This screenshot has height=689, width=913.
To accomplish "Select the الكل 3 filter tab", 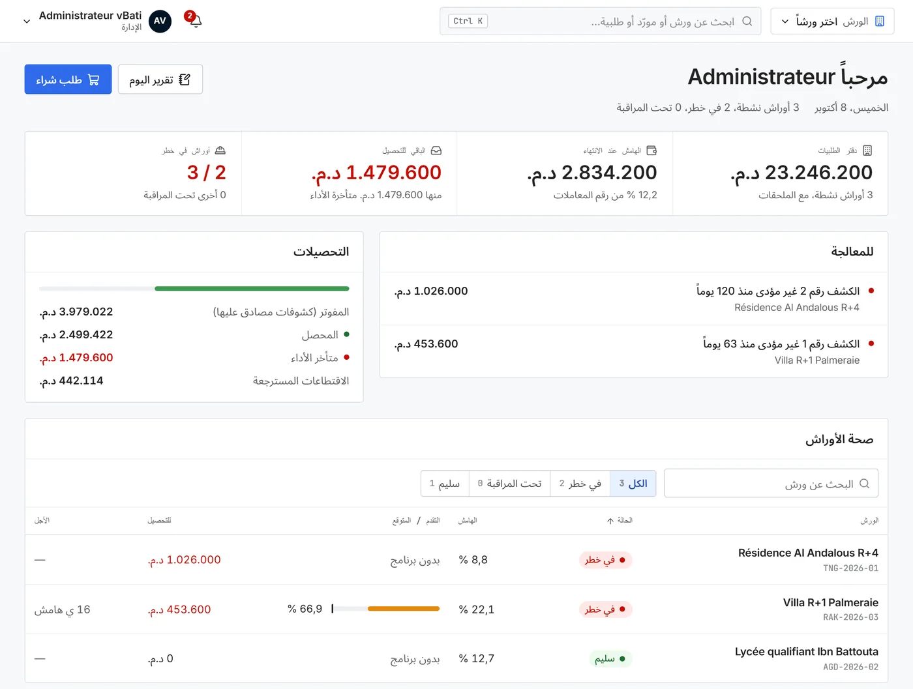I will click(633, 484).
